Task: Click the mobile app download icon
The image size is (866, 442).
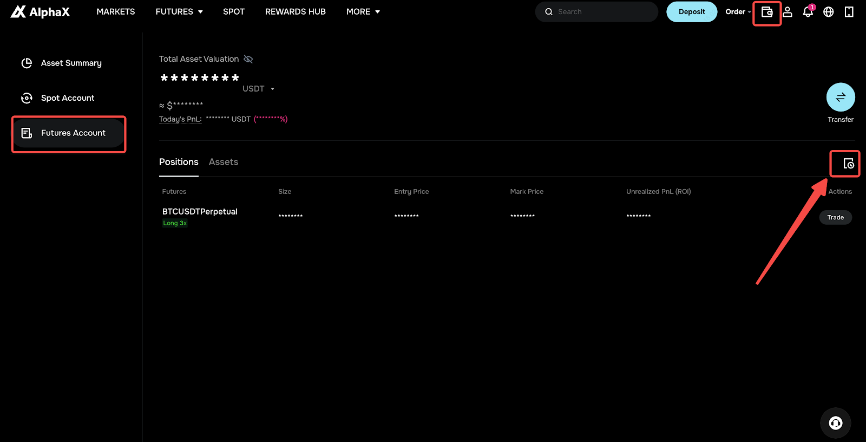Action: click(x=849, y=12)
